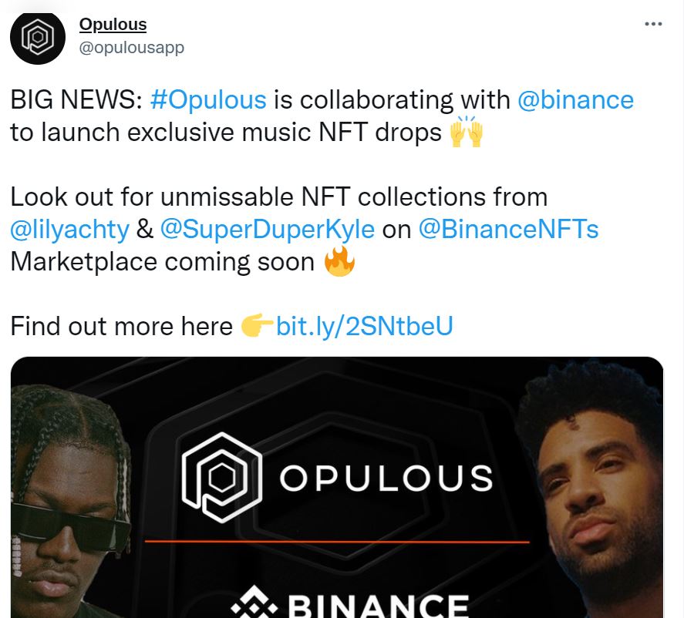Open the tweet's three-dot more options menu
The image size is (684, 618).
pyautogui.click(x=653, y=24)
